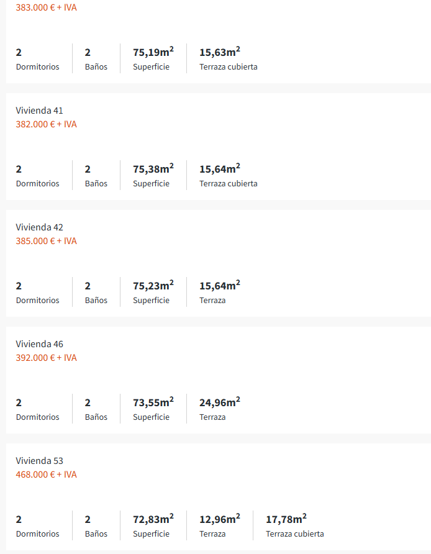Click the 392.000 € + IVA price
The width and height of the screenshot is (431, 554).
tap(46, 358)
